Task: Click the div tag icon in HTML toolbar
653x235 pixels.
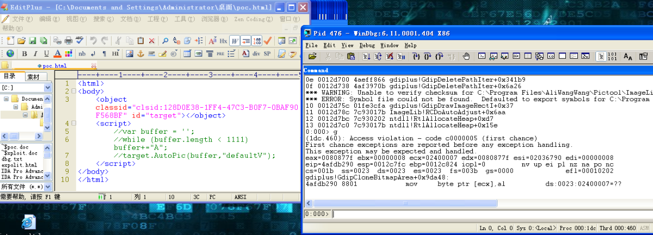Action: 256,53
